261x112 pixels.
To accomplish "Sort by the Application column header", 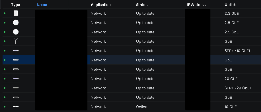I will (100, 5).
